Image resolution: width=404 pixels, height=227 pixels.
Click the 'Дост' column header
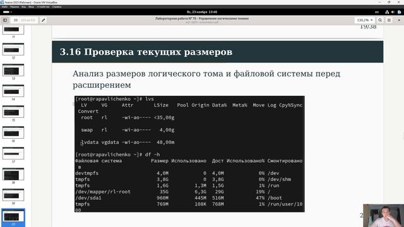click(x=218, y=161)
